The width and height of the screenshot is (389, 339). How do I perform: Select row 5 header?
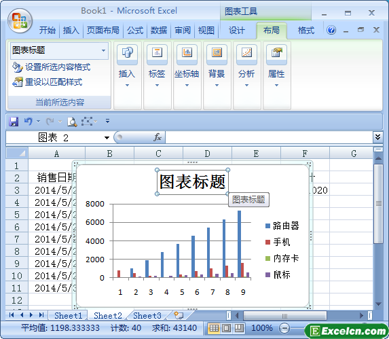(17, 215)
